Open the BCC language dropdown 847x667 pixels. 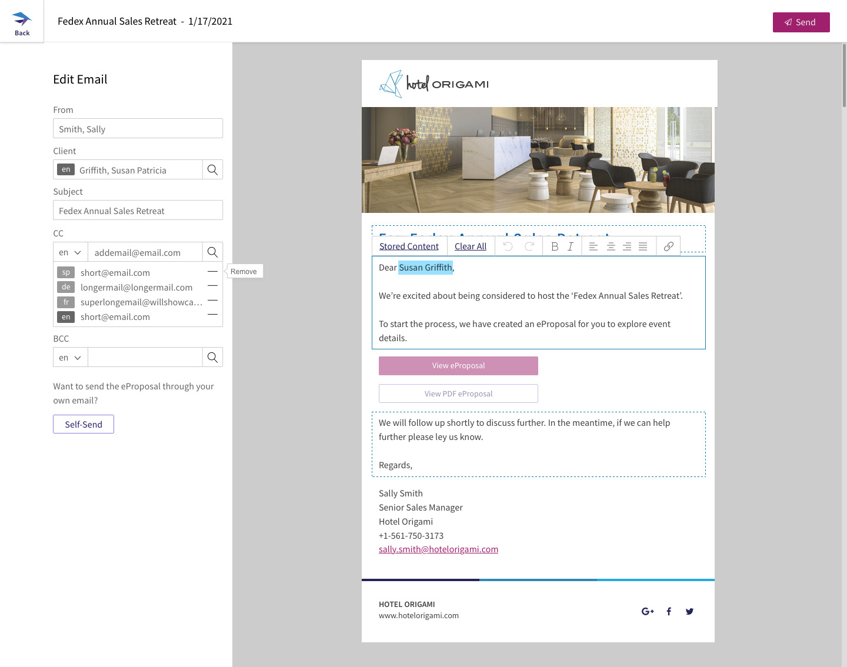pos(71,358)
